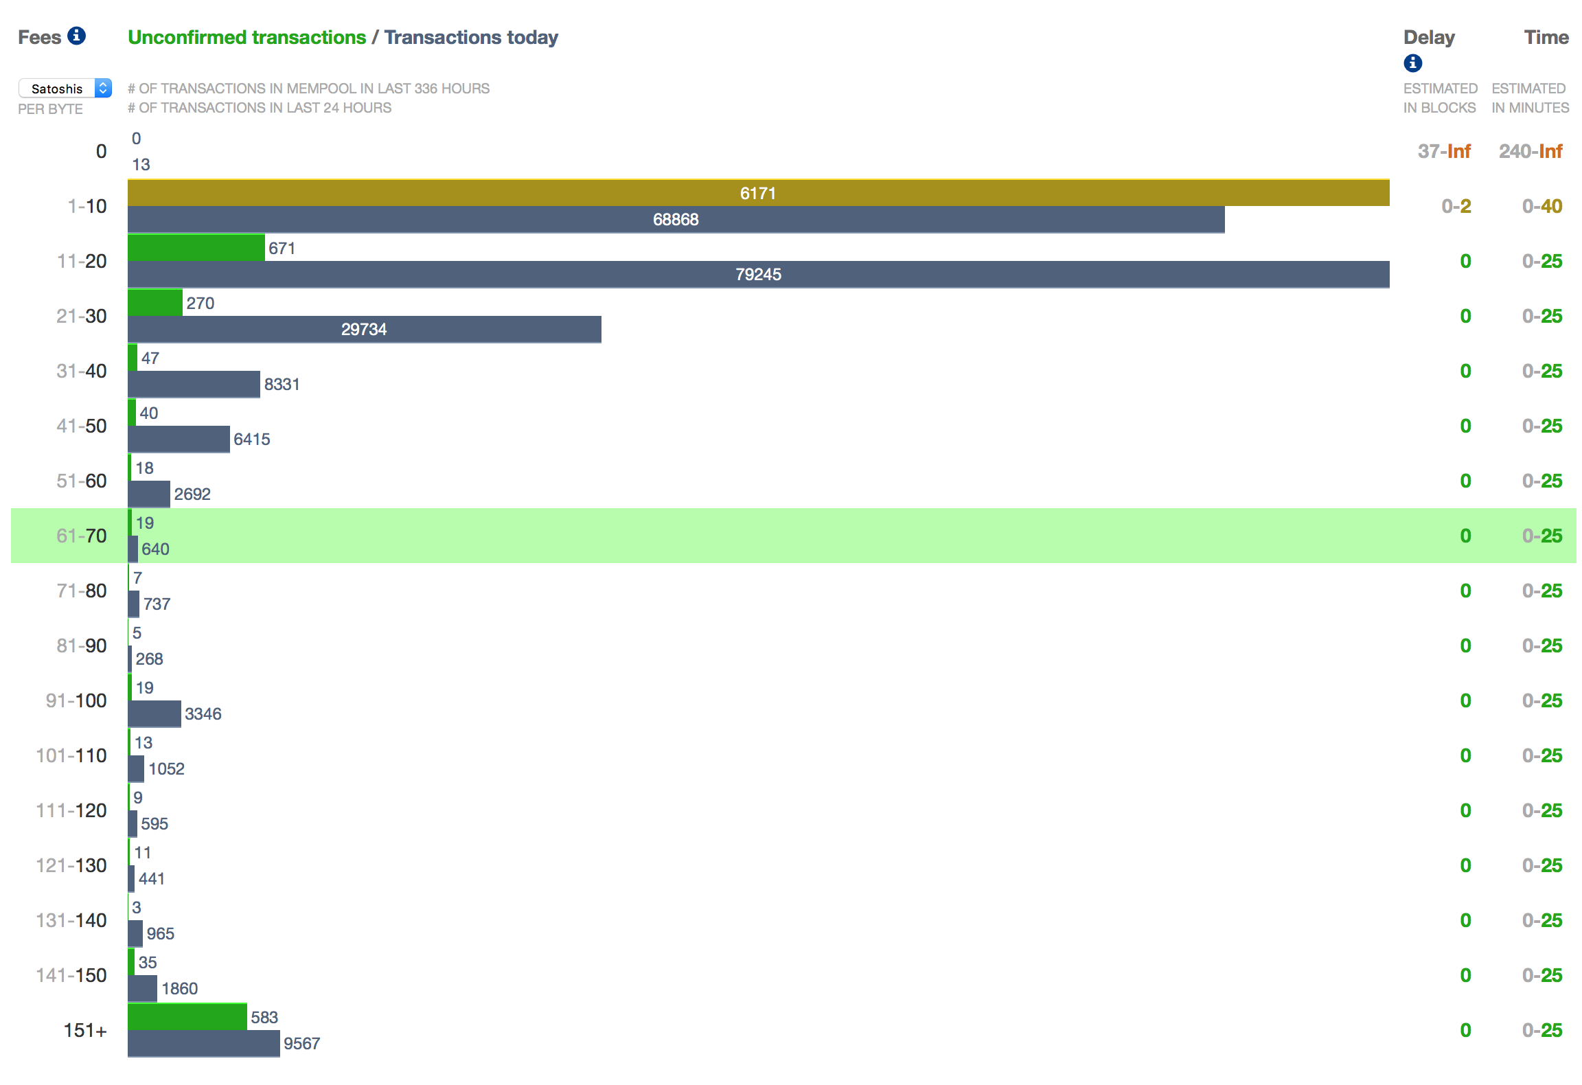Click the 68868 transactions bar
The height and width of the screenshot is (1085, 1582).
tap(676, 220)
